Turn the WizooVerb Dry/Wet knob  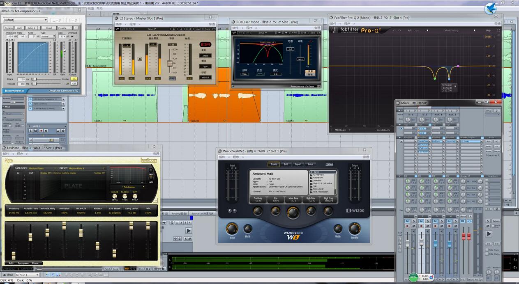pyautogui.click(x=354, y=229)
